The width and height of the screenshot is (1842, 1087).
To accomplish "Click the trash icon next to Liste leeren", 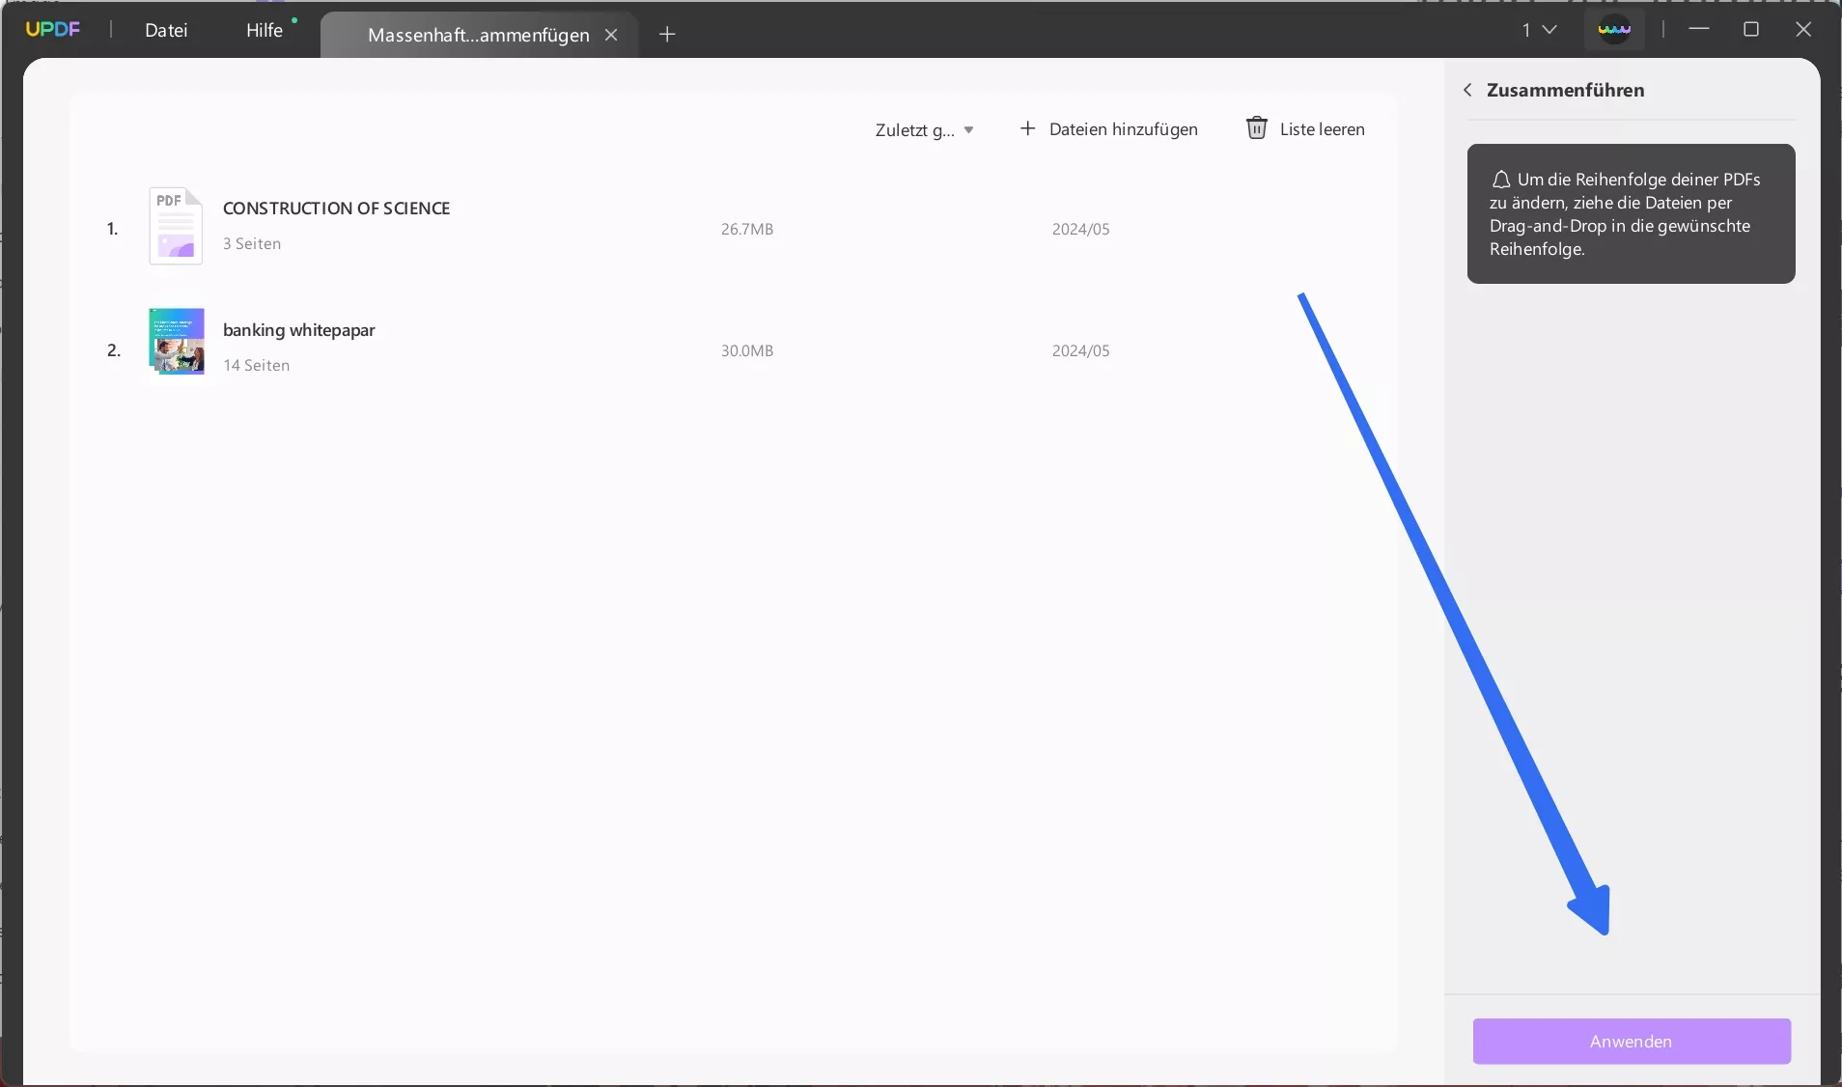I will (x=1256, y=128).
